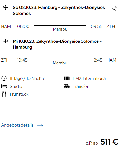Click the bed icon next to Studio

(x=4, y=86)
